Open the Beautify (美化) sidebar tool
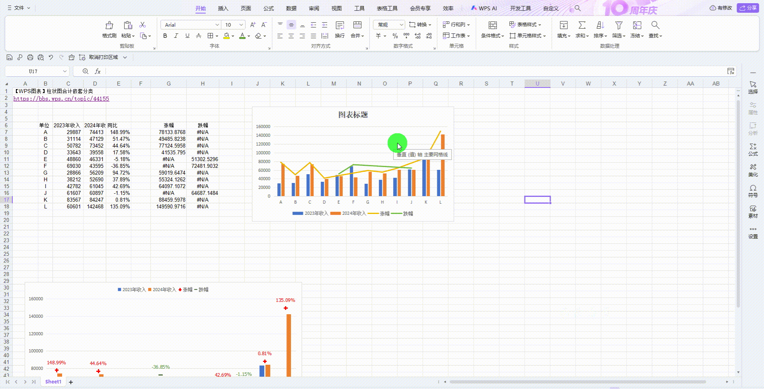The width and height of the screenshot is (764, 389). coord(753,170)
